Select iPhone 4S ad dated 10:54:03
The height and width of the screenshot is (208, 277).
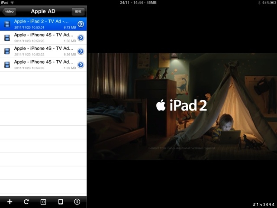(x=43, y=65)
